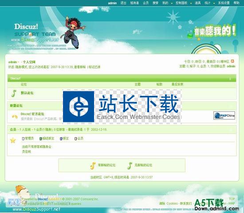Click the green note 无新帖的论坛 icon

click(x=130, y=166)
